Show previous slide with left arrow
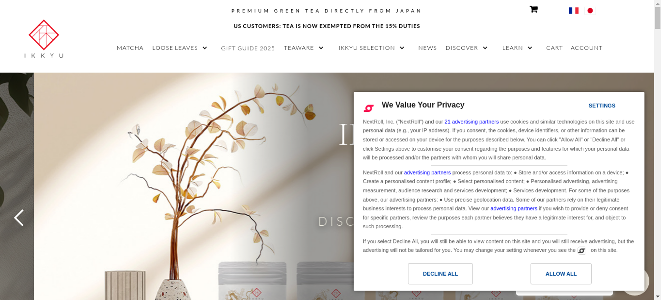Viewport: 661px width, 300px height. click(19, 218)
